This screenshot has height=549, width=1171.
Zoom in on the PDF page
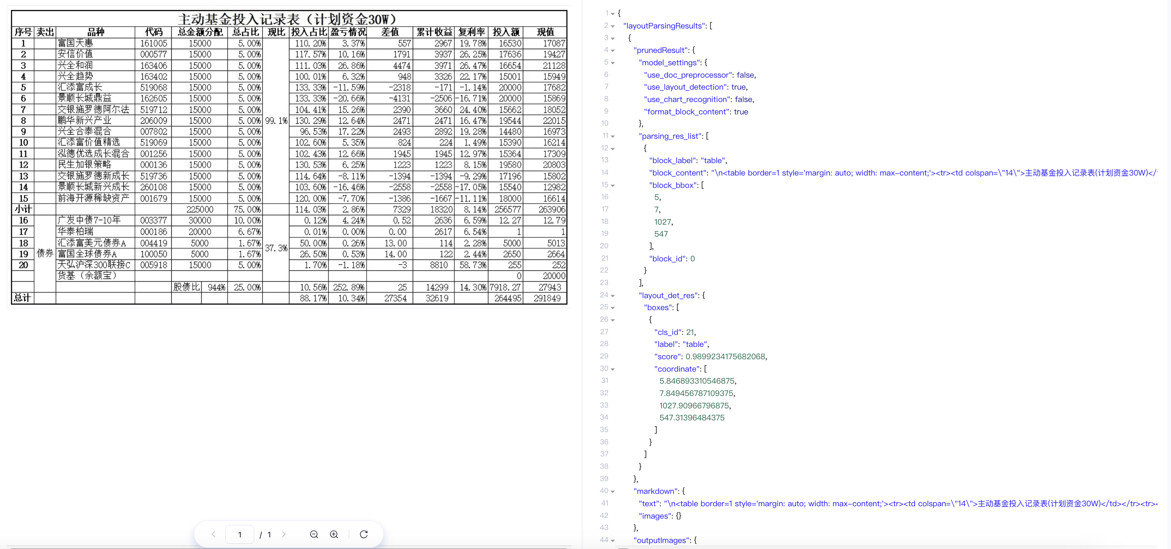pos(334,534)
